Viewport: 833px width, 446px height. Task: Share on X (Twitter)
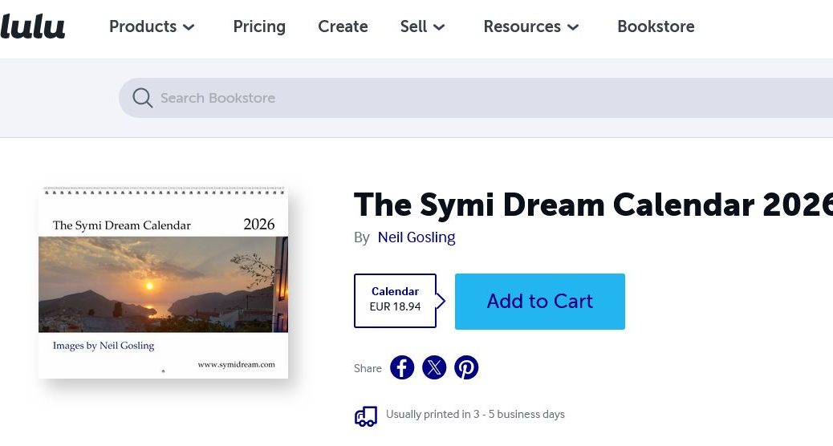pyautogui.click(x=434, y=367)
